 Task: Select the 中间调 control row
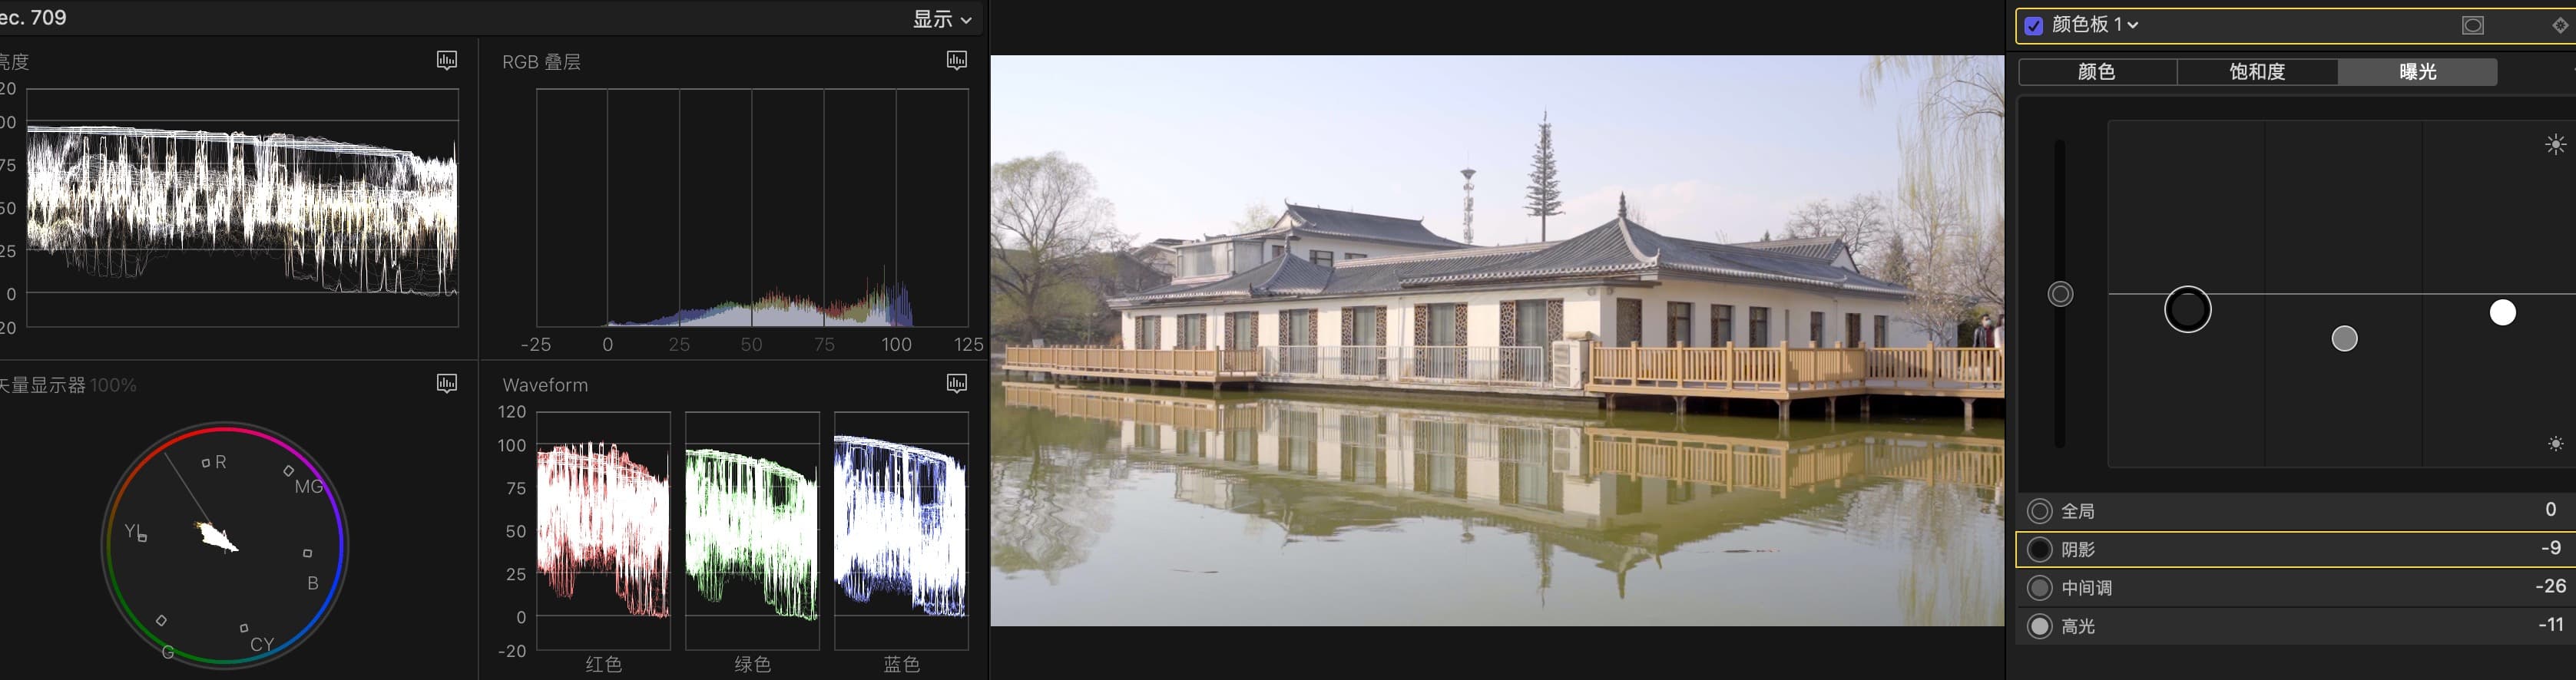2290,588
